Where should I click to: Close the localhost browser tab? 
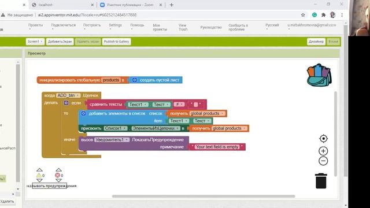[x=92, y=5]
